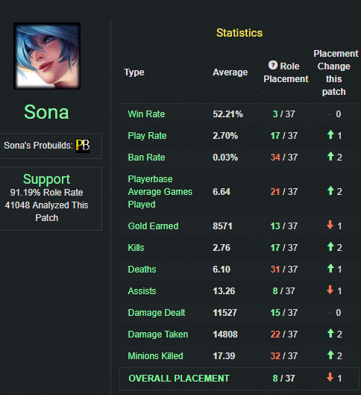Click the Role Placement help question-mark icon
The image size is (361, 395).
273,65
